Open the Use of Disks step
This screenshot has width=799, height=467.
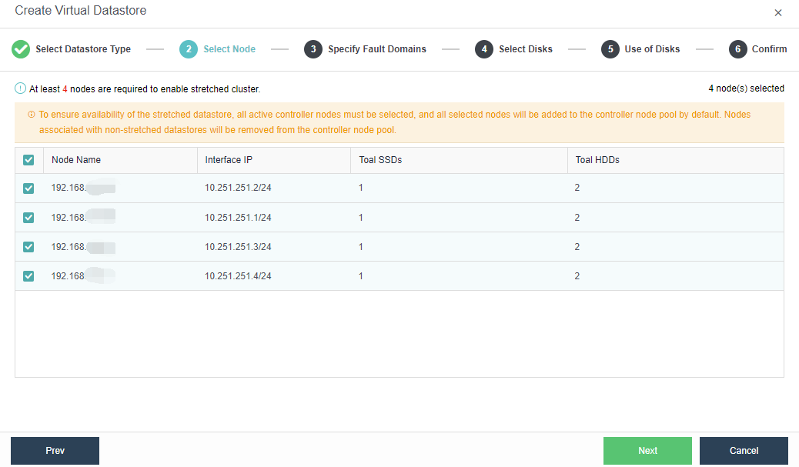612,48
